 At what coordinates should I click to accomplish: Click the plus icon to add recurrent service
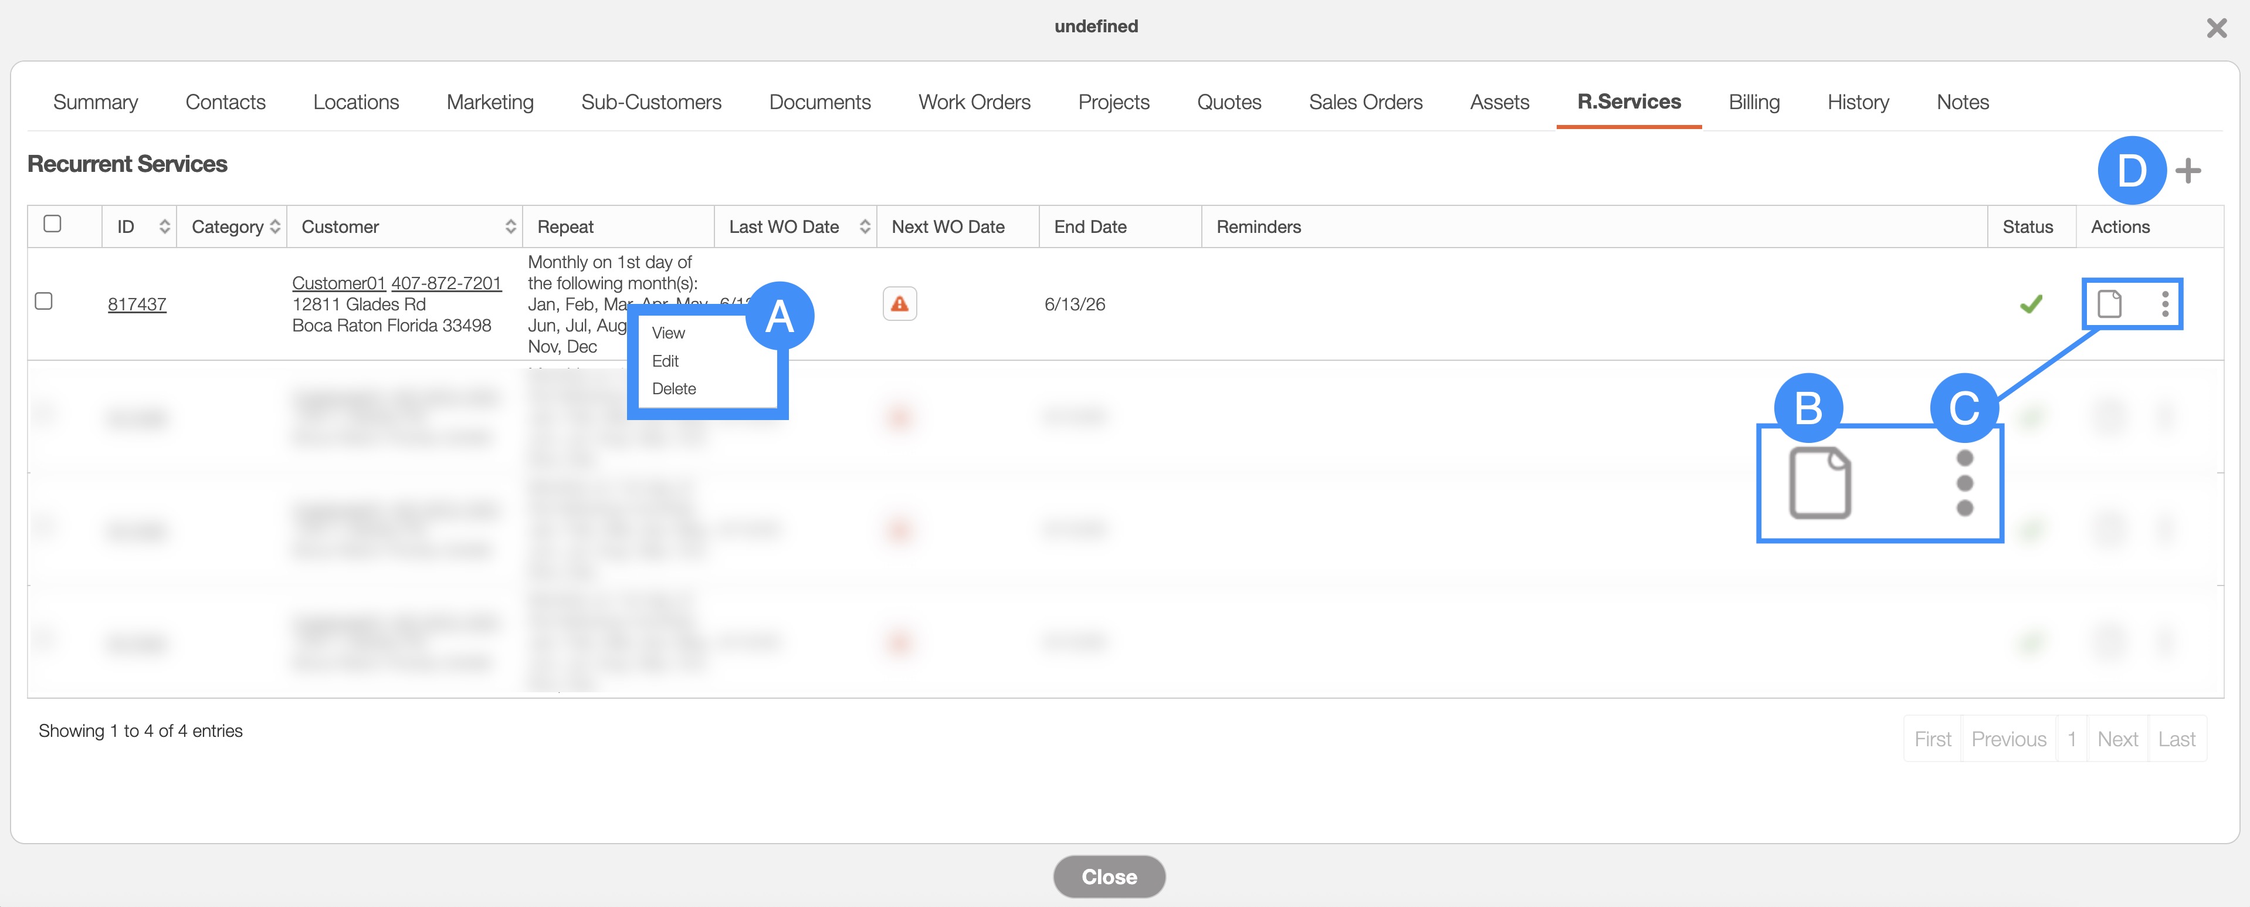[x=2188, y=171]
